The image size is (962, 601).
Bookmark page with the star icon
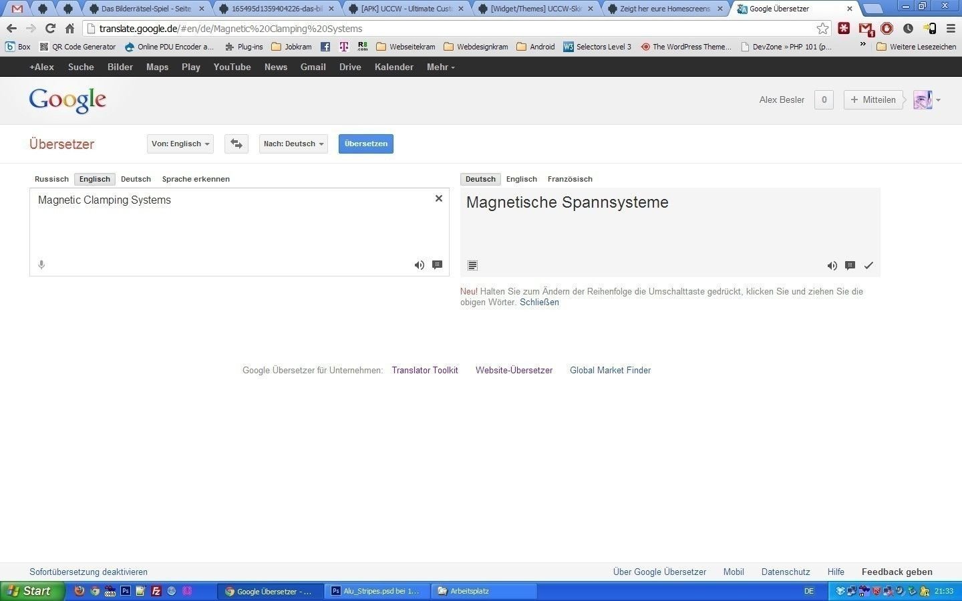pyautogui.click(x=823, y=28)
